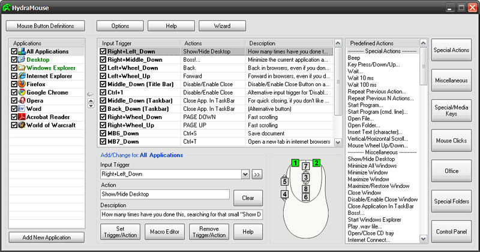Click the Action text field
This screenshot has width=480, height=252.
point(164,195)
